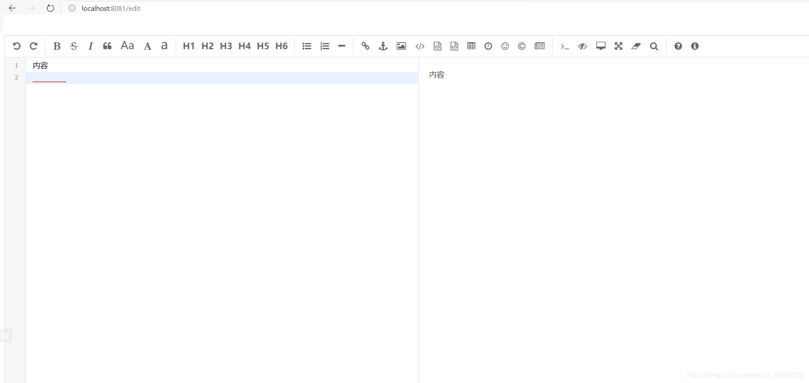The image size is (809, 383).
Task: Open the insert image dialog
Action: tap(401, 46)
